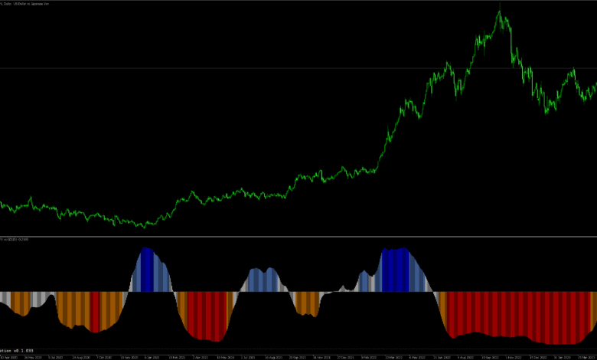Click the version text ending 'v0.1.033'
This screenshot has height=360, width=597.
click(16, 351)
